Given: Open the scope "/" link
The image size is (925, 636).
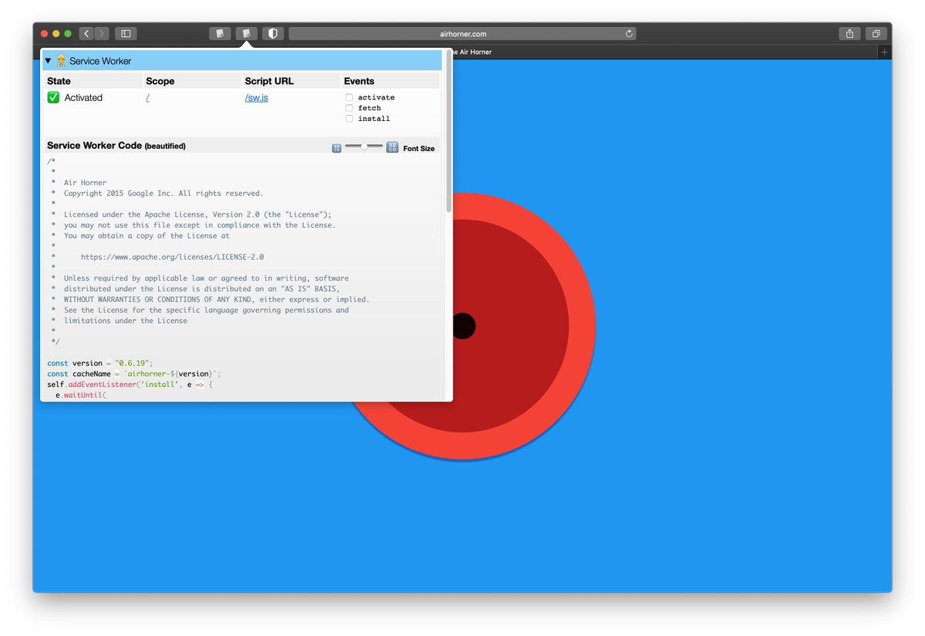Looking at the screenshot, I should [147, 98].
